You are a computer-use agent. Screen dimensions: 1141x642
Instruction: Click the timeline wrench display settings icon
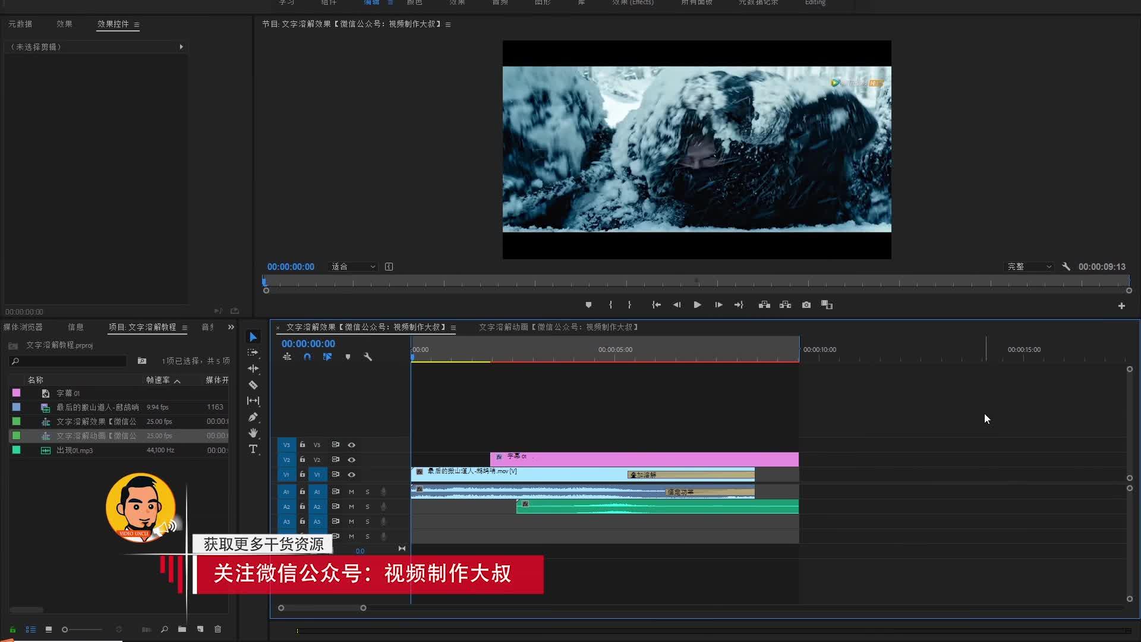368,357
